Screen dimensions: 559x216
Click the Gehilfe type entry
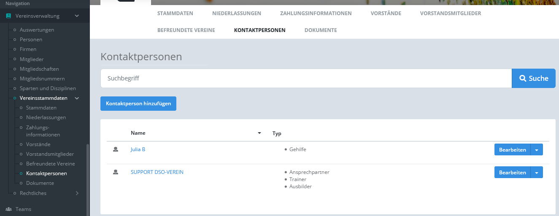(298, 149)
